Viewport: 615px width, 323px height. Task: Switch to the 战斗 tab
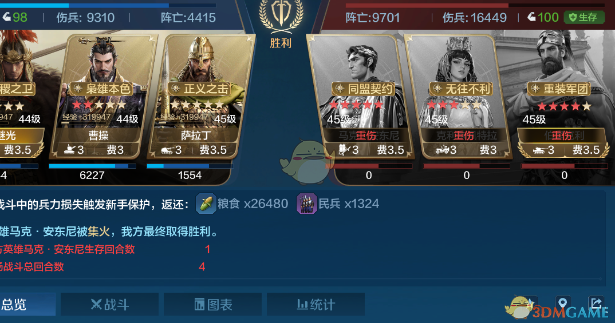tap(109, 304)
